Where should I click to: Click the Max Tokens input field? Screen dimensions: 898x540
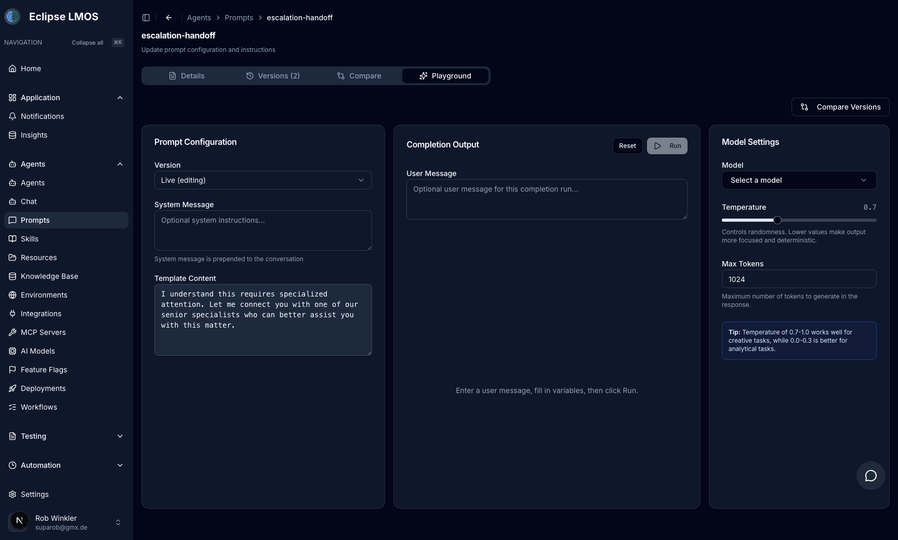pyautogui.click(x=799, y=279)
